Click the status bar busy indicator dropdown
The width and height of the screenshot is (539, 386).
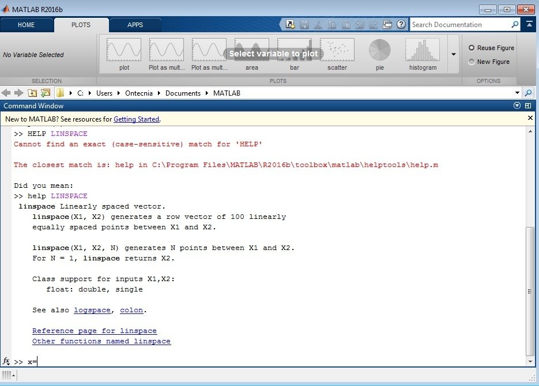pos(13,376)
